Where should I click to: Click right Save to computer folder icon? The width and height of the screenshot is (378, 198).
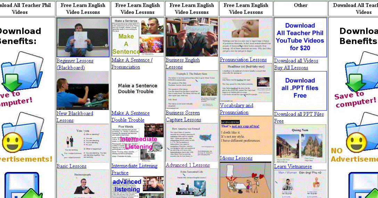361,72
